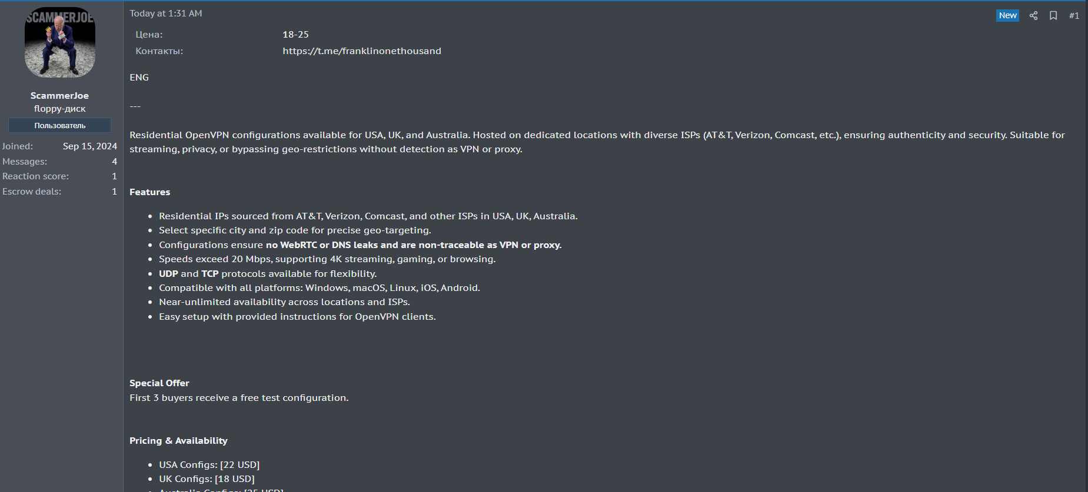Click the Joined date Sep 15, 2024
The image size is (1088, 492).
90,146
